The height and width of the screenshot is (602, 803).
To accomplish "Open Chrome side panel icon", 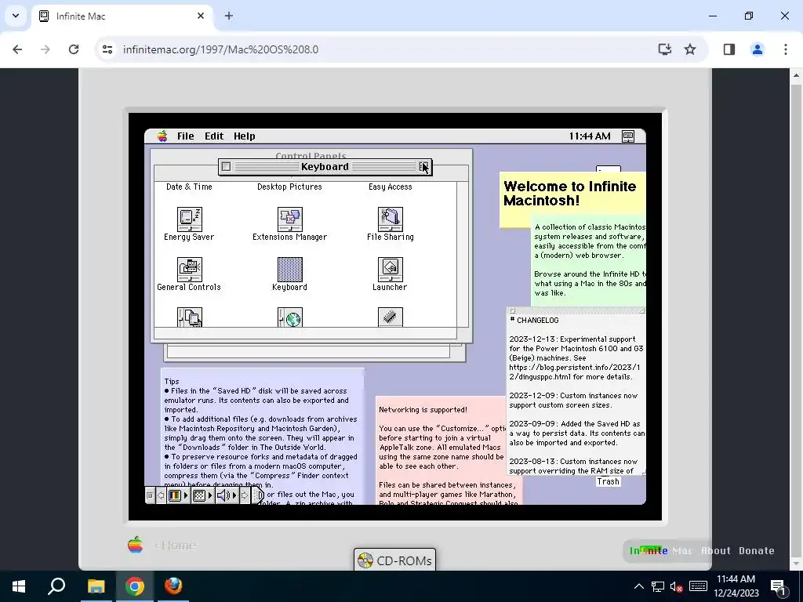I will [x=729, y=49].
